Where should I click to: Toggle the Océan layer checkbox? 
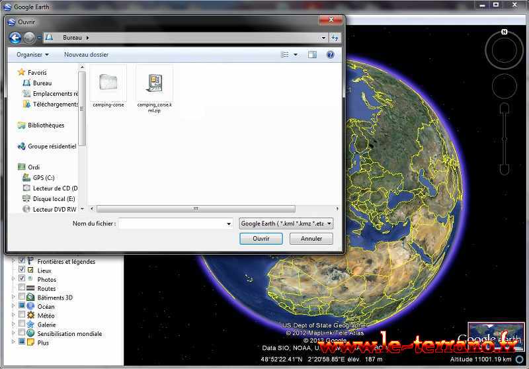[x=22, y=306]
